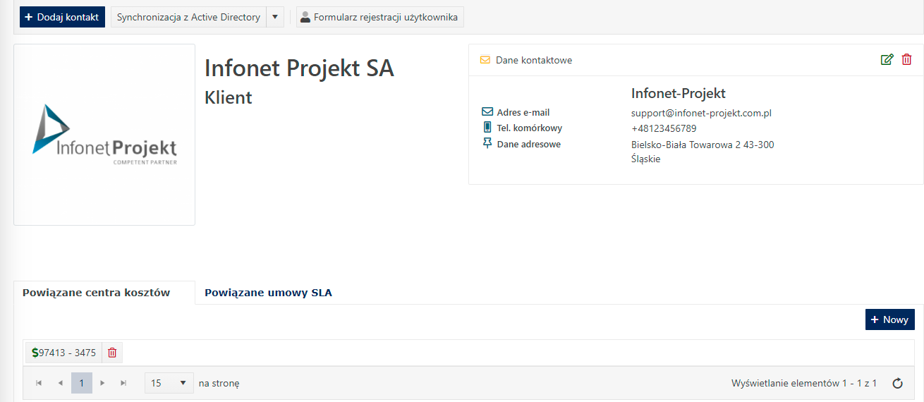Refresh the cost centers list
This screenshot has height=402, width=924.
coord(898,384)
